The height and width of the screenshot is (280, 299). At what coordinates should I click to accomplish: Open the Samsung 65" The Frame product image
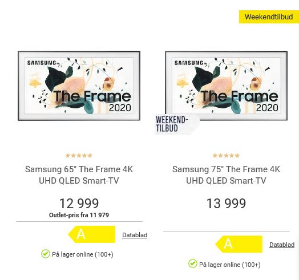point(79,86)
